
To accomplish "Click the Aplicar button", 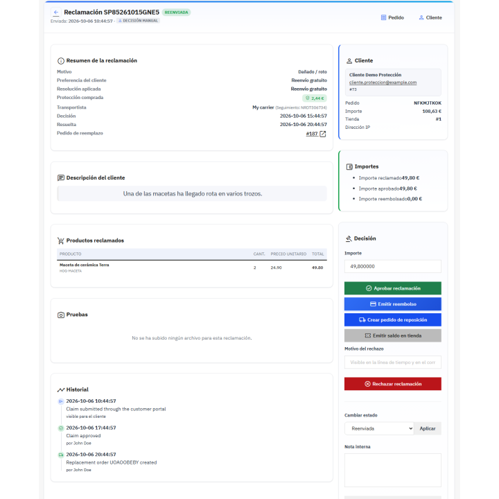I will click(428, 429).
